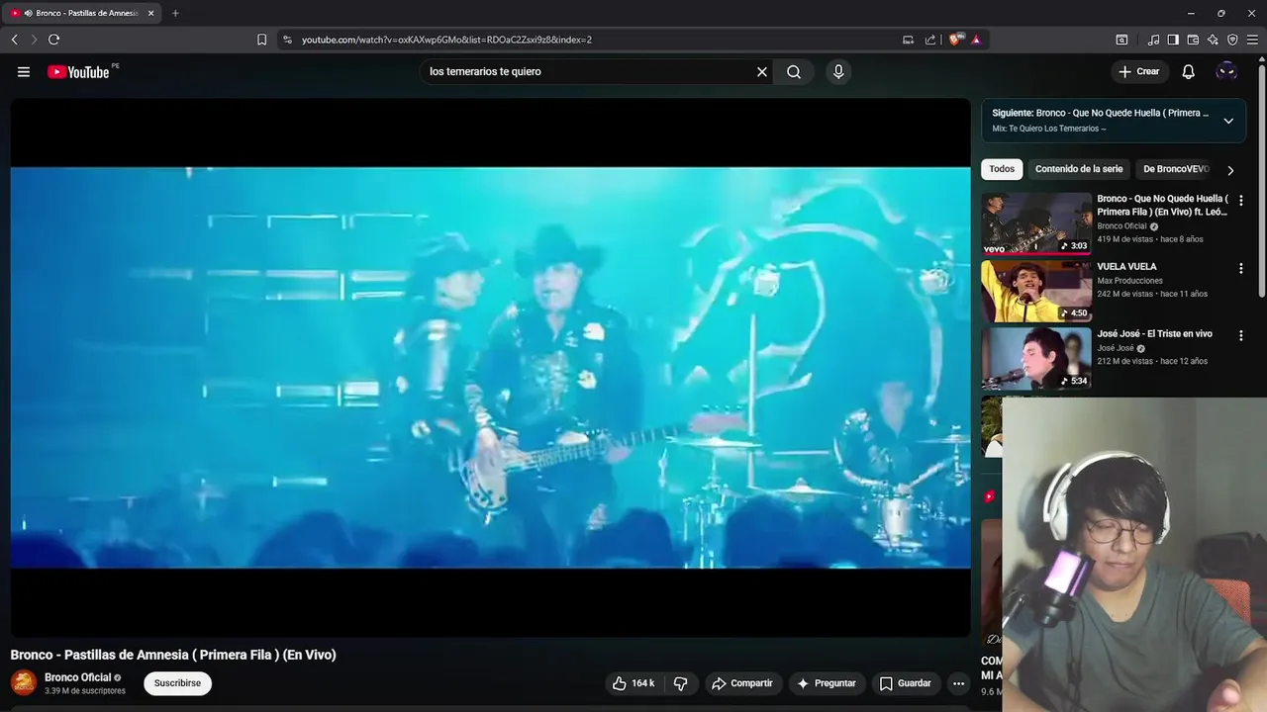Mute the tab via speaker icon
The image size is (1267, 712).
tap(28, 13)
